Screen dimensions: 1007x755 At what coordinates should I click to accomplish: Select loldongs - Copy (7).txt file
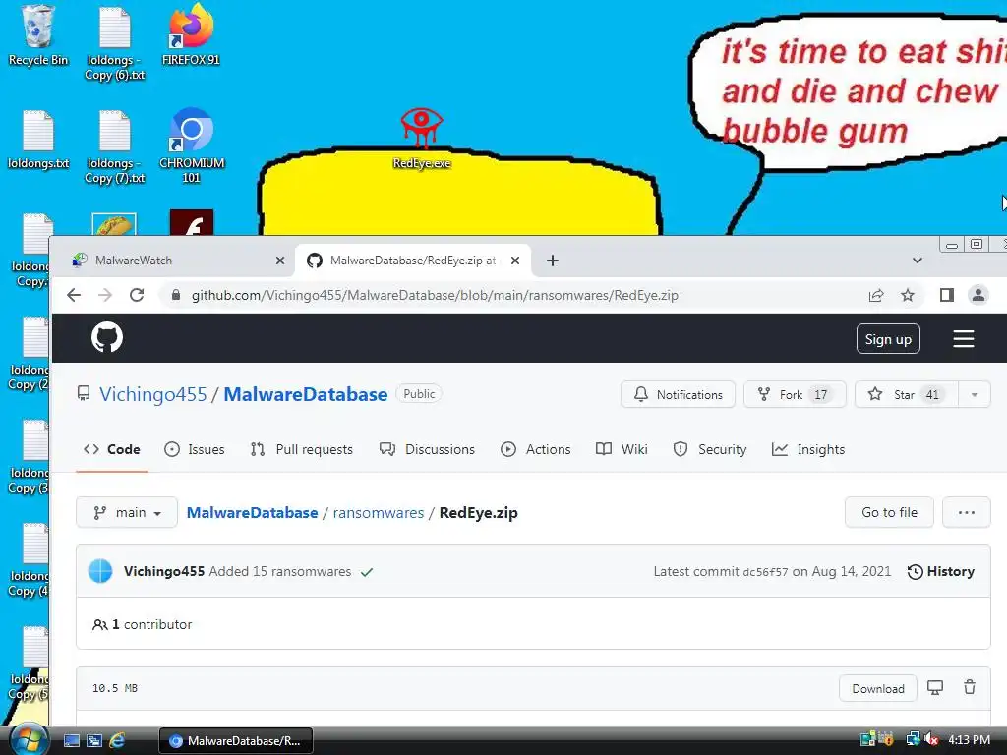coord(115,147)
